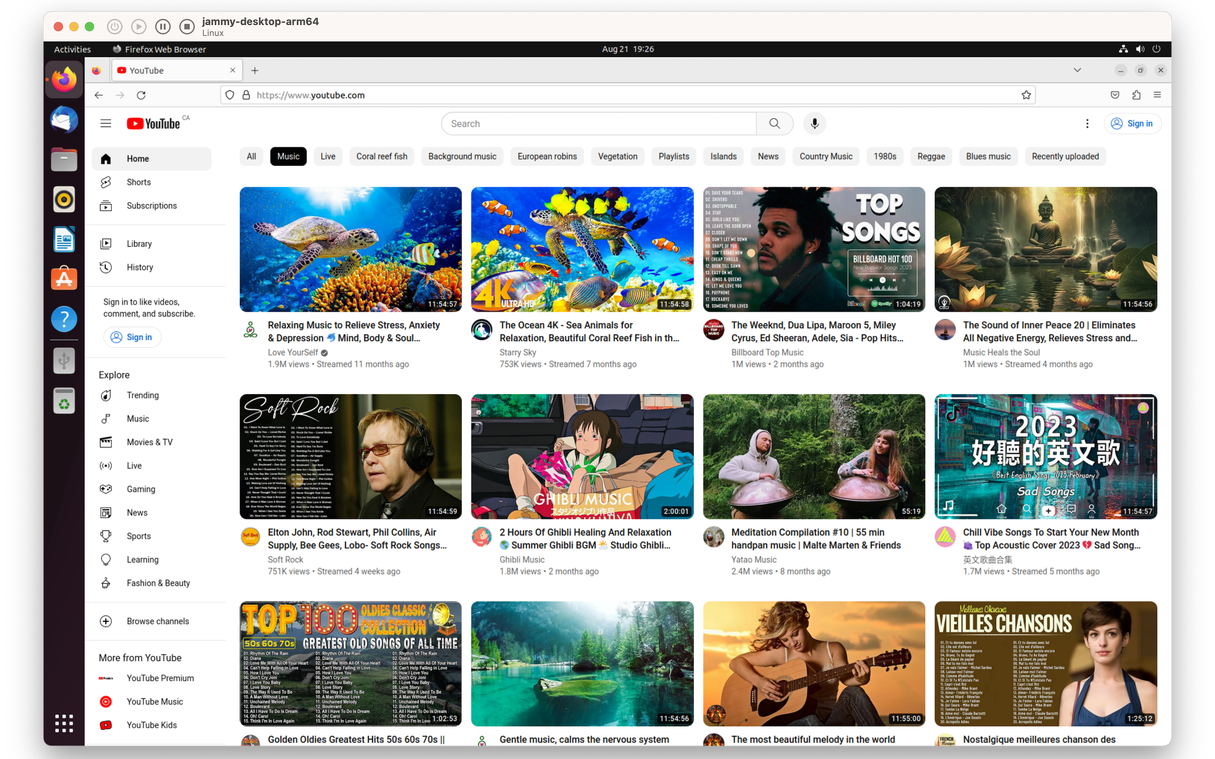Screen dimensions: 1215x759
Task: Open Trash from Ubuntu dock
Action: [x=64, y=401]
